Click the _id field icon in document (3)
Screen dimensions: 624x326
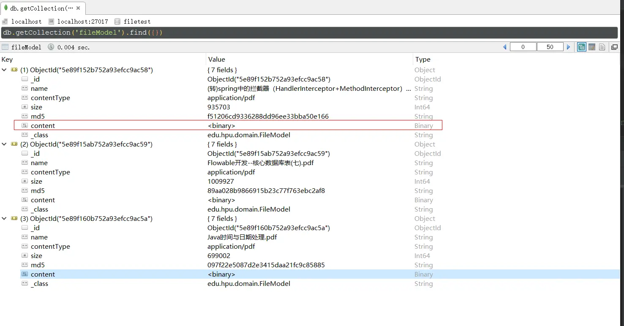pyautogui.click(x=25, y=228)
